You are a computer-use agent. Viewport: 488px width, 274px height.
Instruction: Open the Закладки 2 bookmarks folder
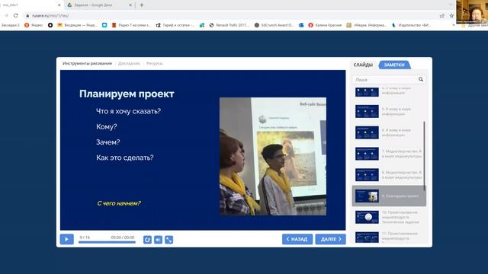[10, 25]
